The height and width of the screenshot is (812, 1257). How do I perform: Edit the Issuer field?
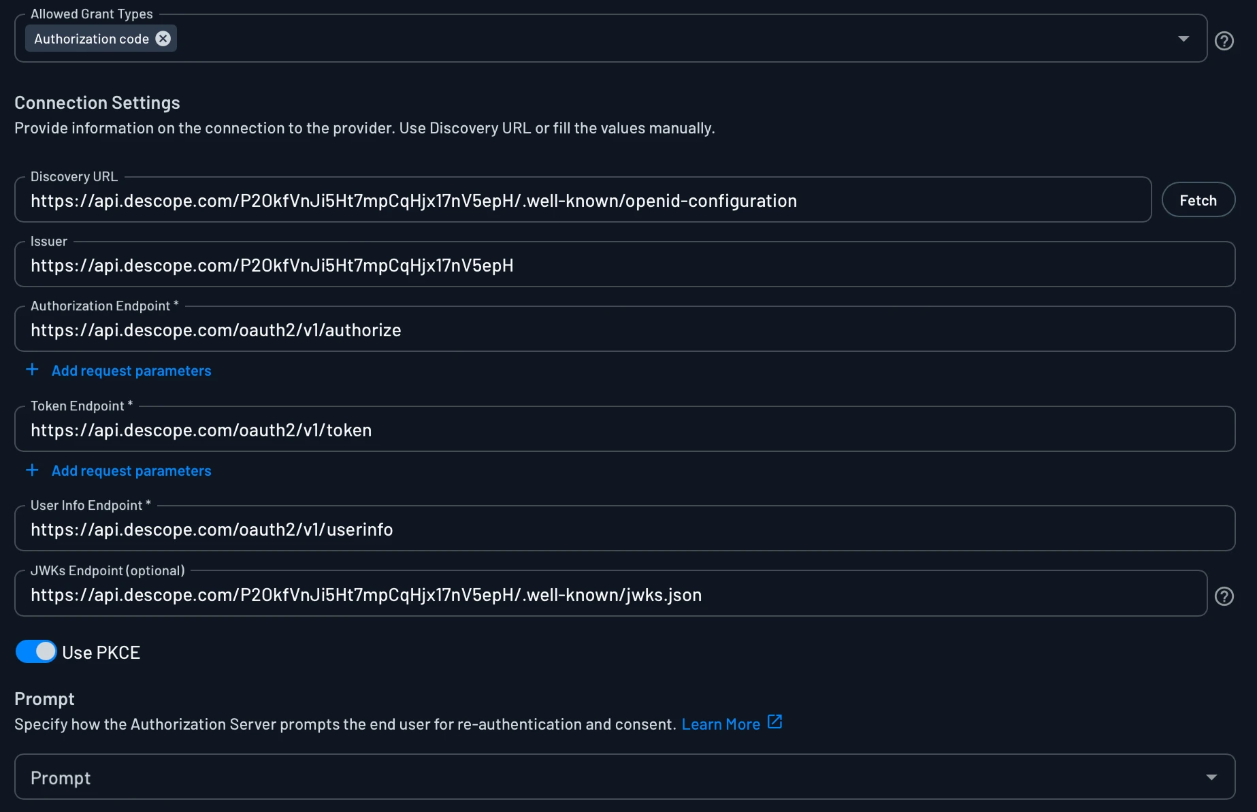pyautogui.click(x=625, y=265)
